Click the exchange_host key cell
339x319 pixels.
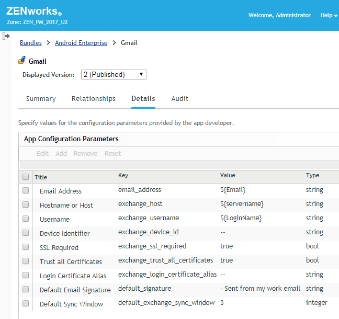[140, 204]
